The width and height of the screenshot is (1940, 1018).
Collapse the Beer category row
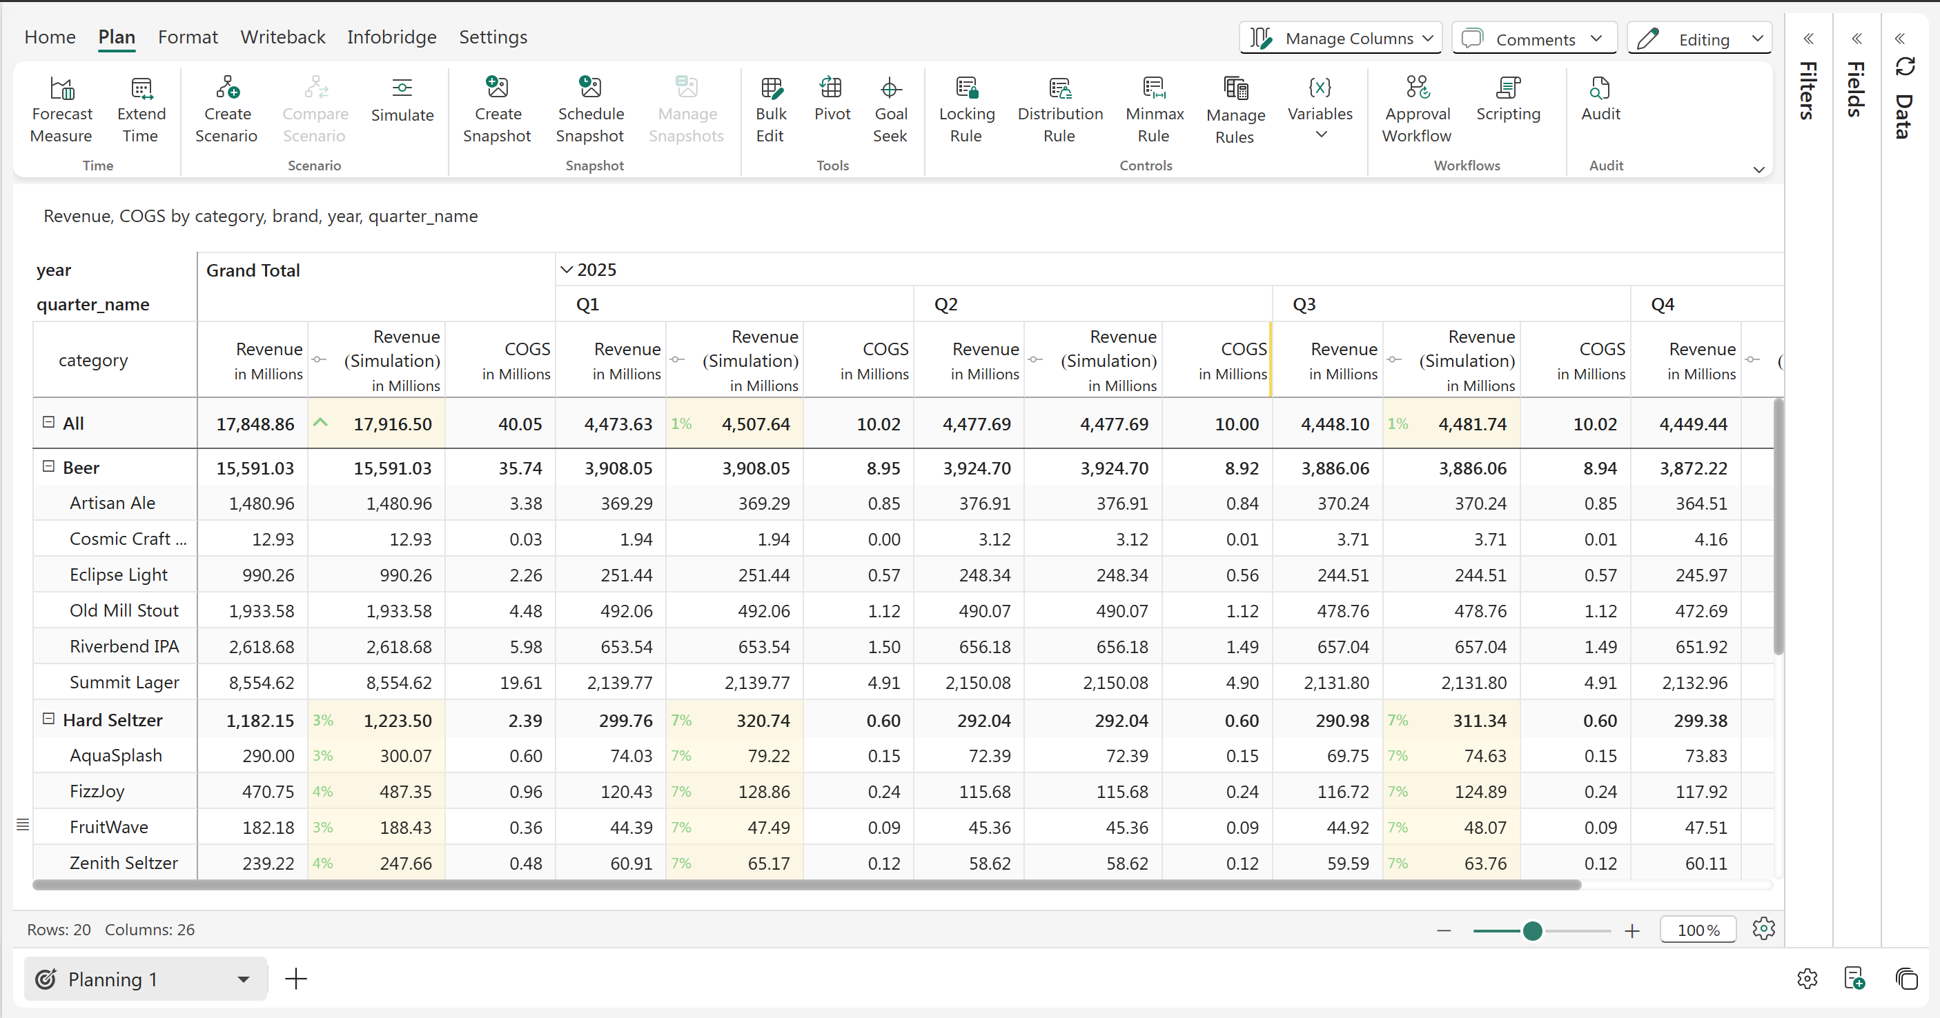click(49, 466)
